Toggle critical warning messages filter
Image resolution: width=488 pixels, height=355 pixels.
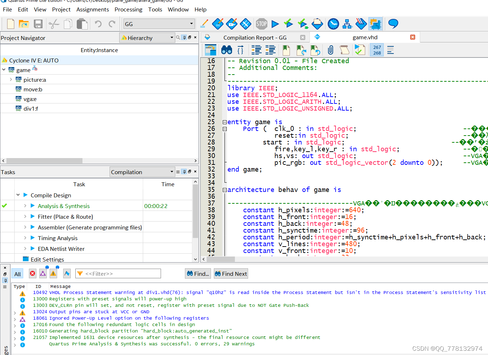coord(43,273)
